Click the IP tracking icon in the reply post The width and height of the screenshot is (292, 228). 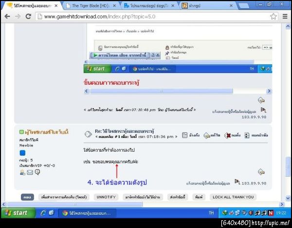237,181
